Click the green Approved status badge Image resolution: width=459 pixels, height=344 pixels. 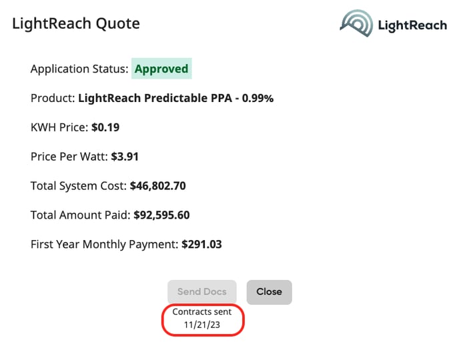[x=161, y=69]
